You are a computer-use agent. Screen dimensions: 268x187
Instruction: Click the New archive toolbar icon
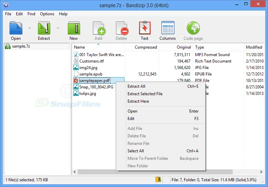74,28
